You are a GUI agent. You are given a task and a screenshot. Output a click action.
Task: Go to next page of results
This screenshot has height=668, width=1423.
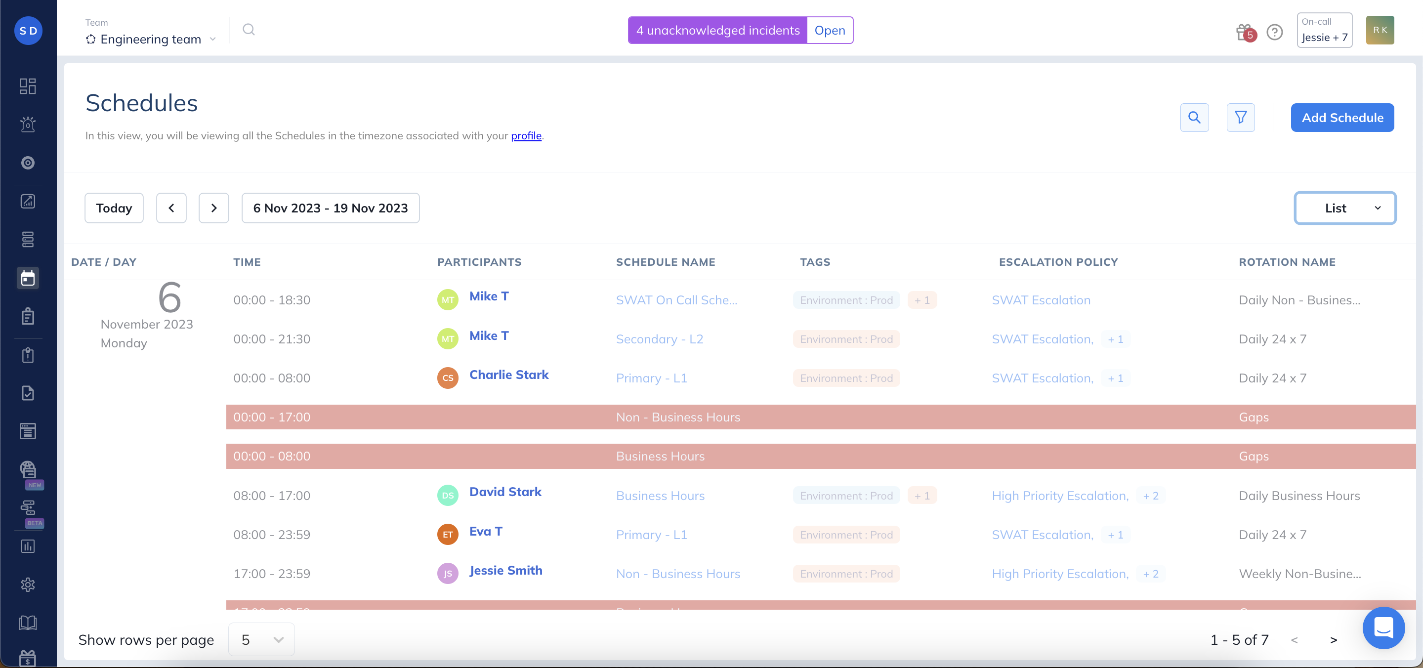(1333, 640)
